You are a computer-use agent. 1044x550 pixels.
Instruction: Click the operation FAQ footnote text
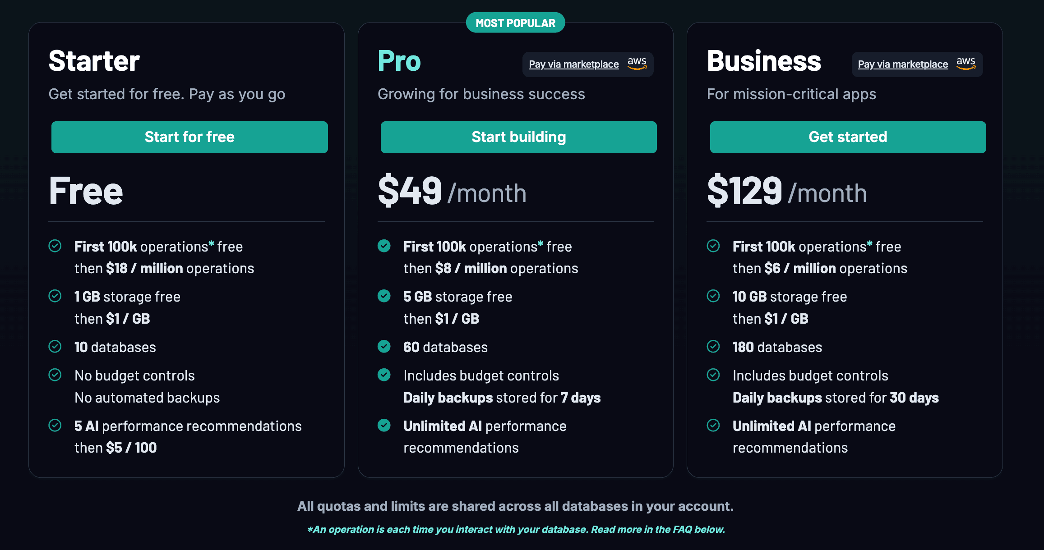516,529
